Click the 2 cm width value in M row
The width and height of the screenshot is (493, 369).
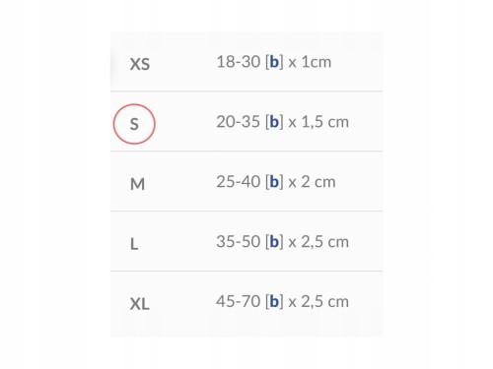click(318, 181)
